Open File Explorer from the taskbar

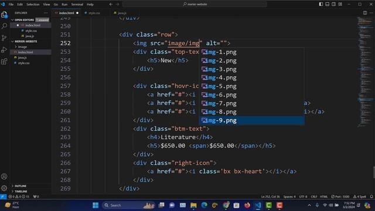click(x=193, y=205)
